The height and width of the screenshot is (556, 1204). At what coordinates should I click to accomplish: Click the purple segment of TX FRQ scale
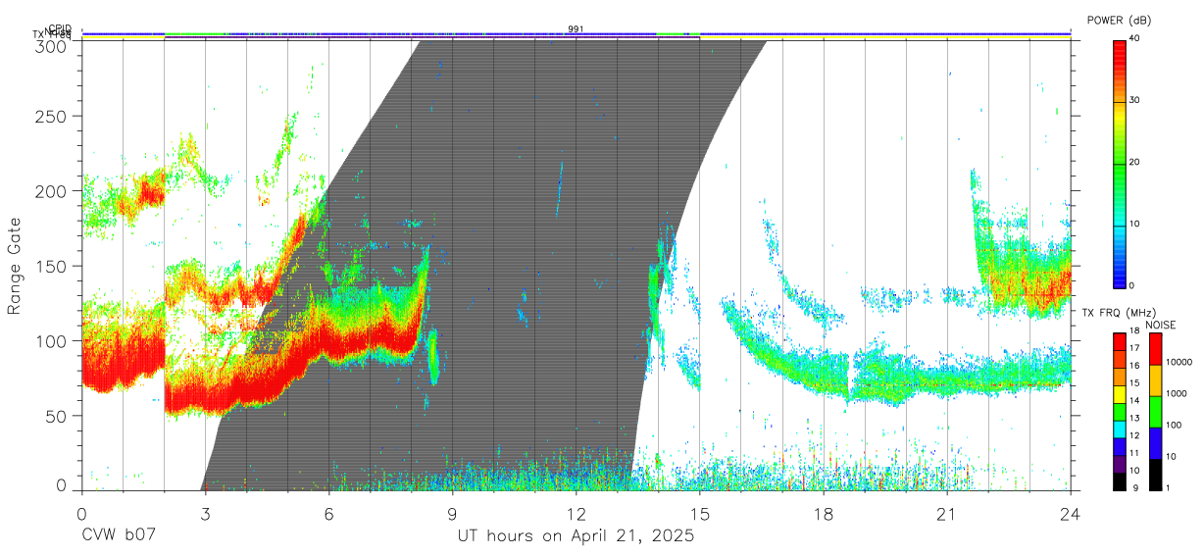pyautogui.click(x=1119, y=463)
